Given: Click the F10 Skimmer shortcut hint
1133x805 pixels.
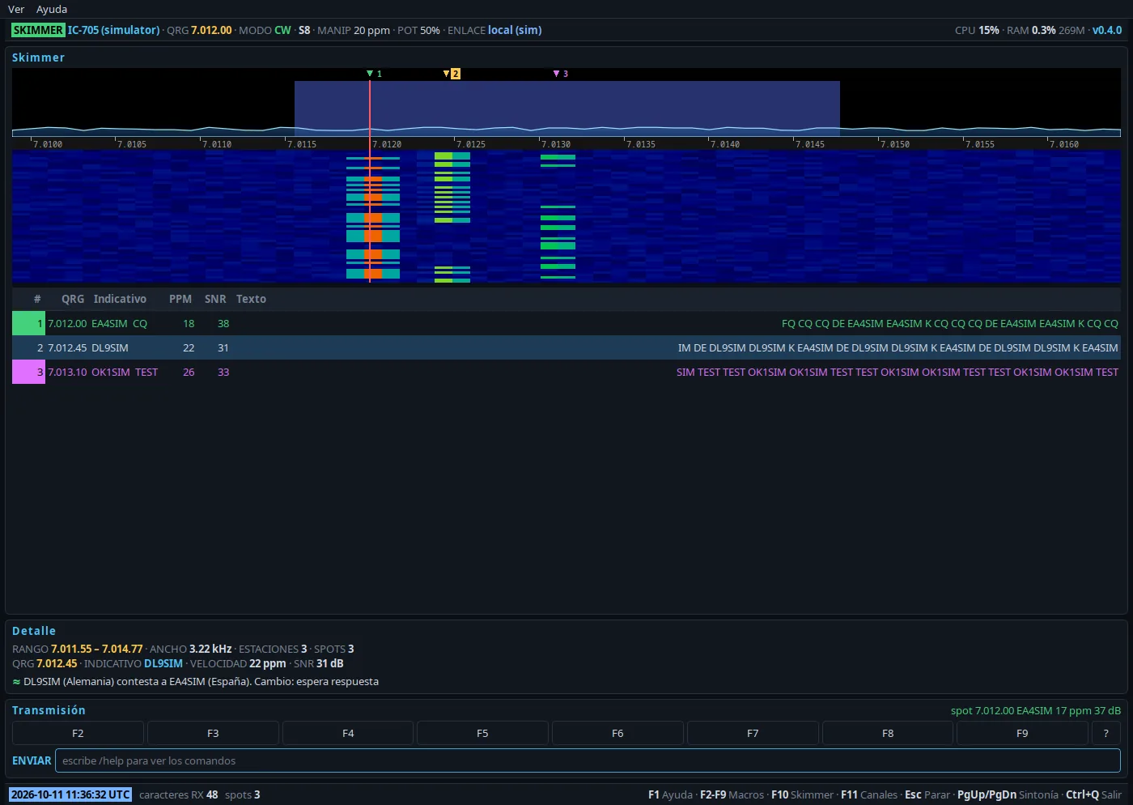Looking at the screenshot, I should tap(802, 794).
